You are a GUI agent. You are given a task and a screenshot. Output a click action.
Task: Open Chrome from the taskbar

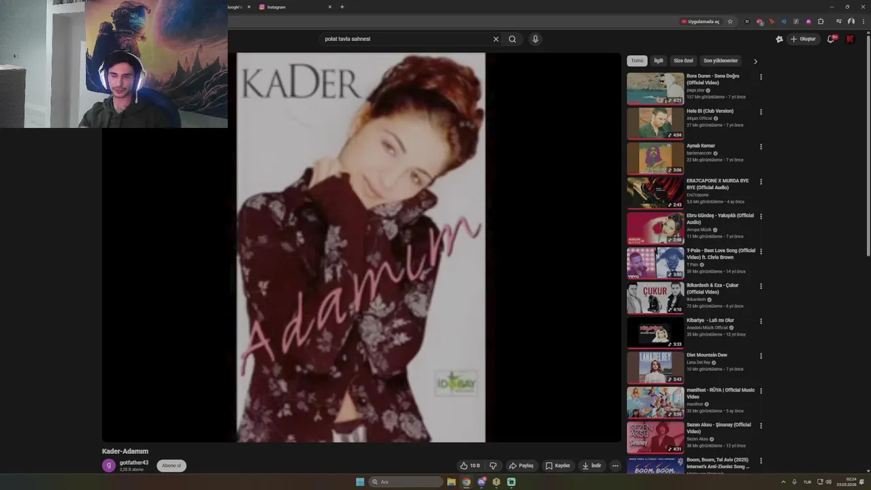(466, 482)
